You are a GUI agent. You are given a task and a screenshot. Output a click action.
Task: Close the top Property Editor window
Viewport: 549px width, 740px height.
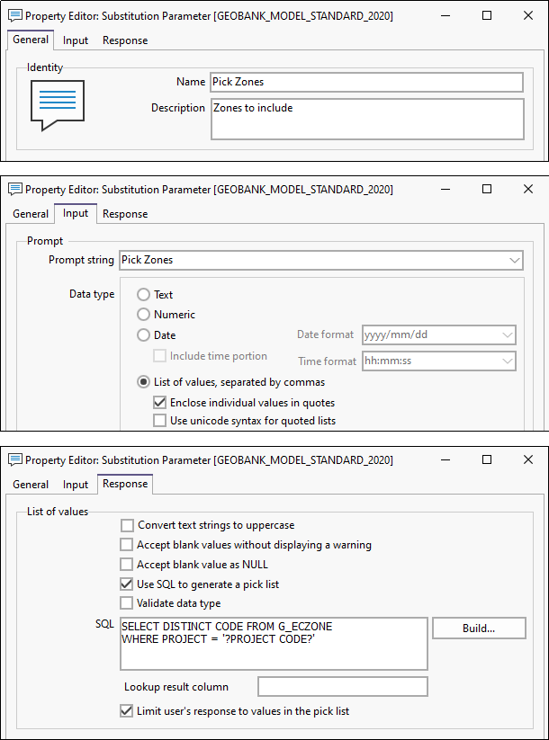528,15
